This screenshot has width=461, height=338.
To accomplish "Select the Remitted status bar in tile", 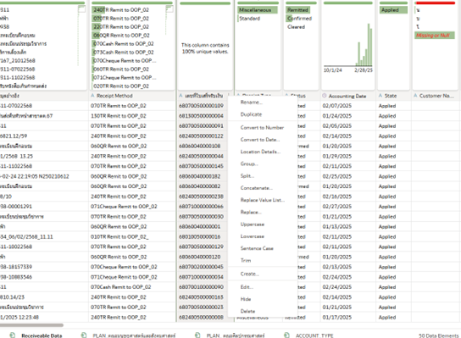I will pyautogui.click(x=297, y=10).
